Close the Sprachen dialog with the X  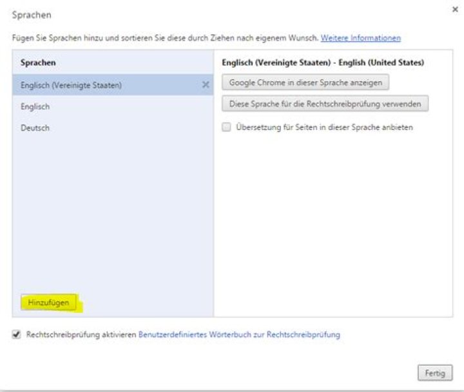(x=455, y=10)
